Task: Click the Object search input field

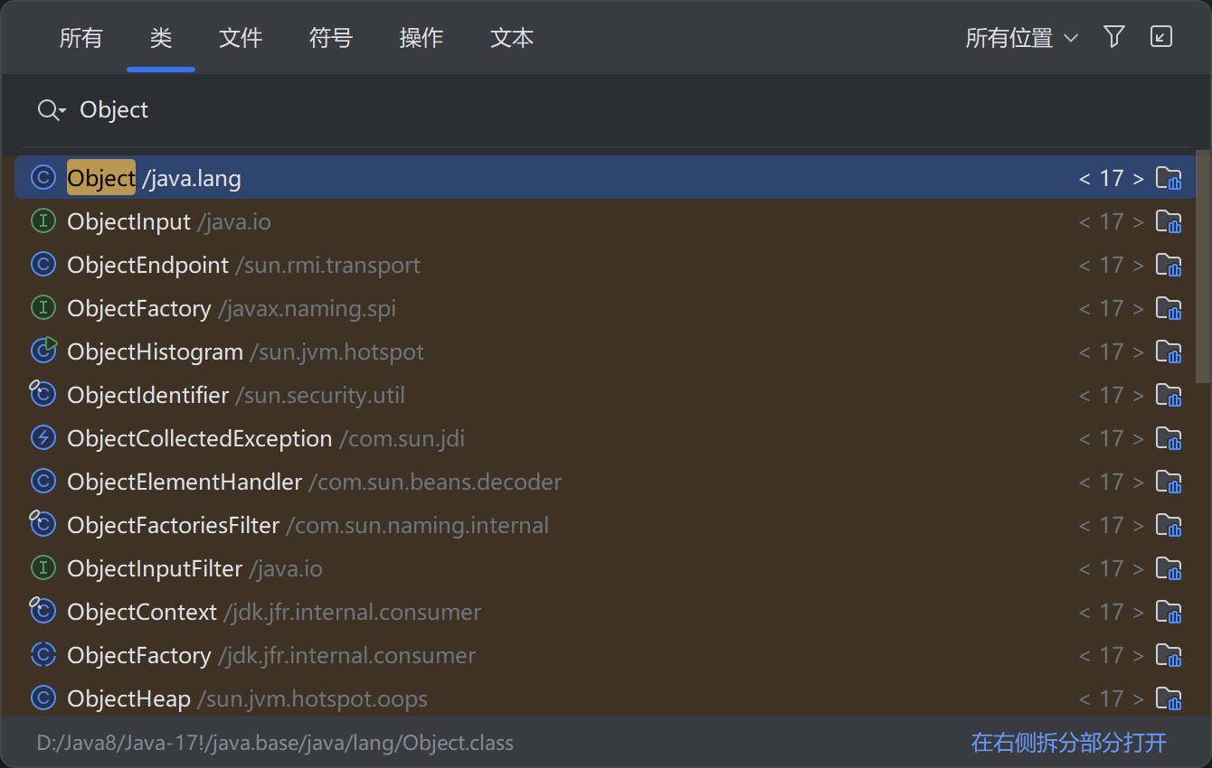Action: click(x=543, y=110)
